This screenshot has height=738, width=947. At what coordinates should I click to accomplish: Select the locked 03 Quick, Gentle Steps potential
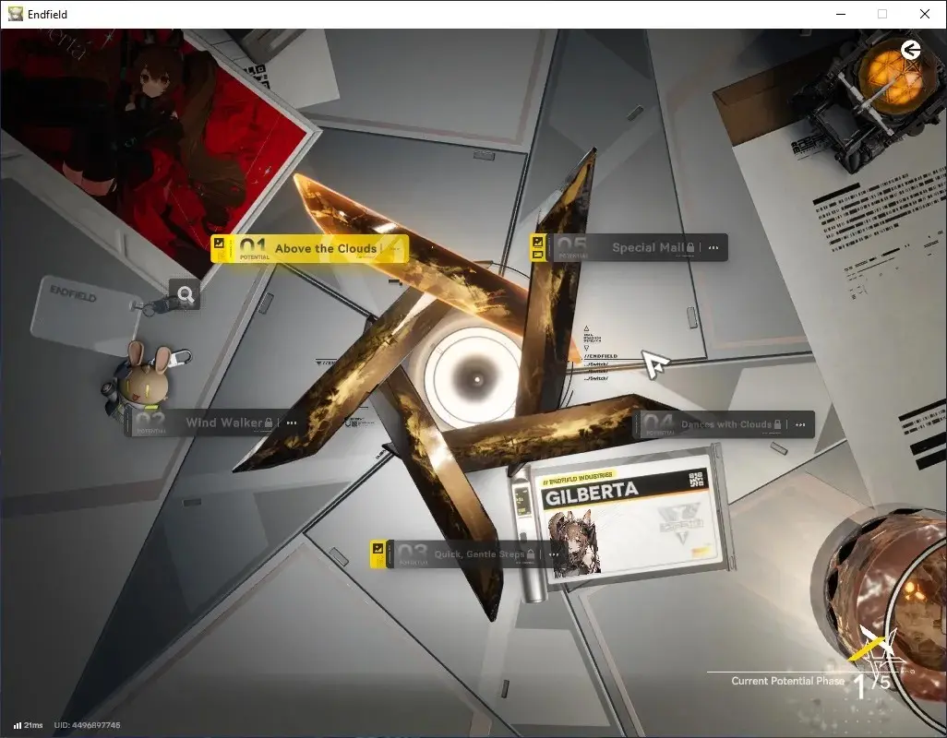pos(467,553)
